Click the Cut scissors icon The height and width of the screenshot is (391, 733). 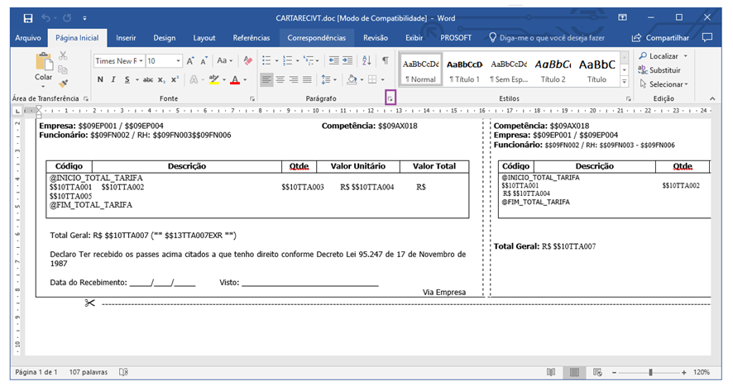coord(63,56)
